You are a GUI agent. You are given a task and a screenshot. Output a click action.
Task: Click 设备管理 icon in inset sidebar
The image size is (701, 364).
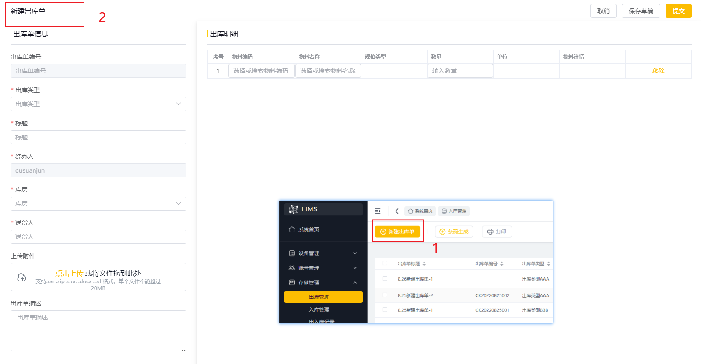coord(292,253)
